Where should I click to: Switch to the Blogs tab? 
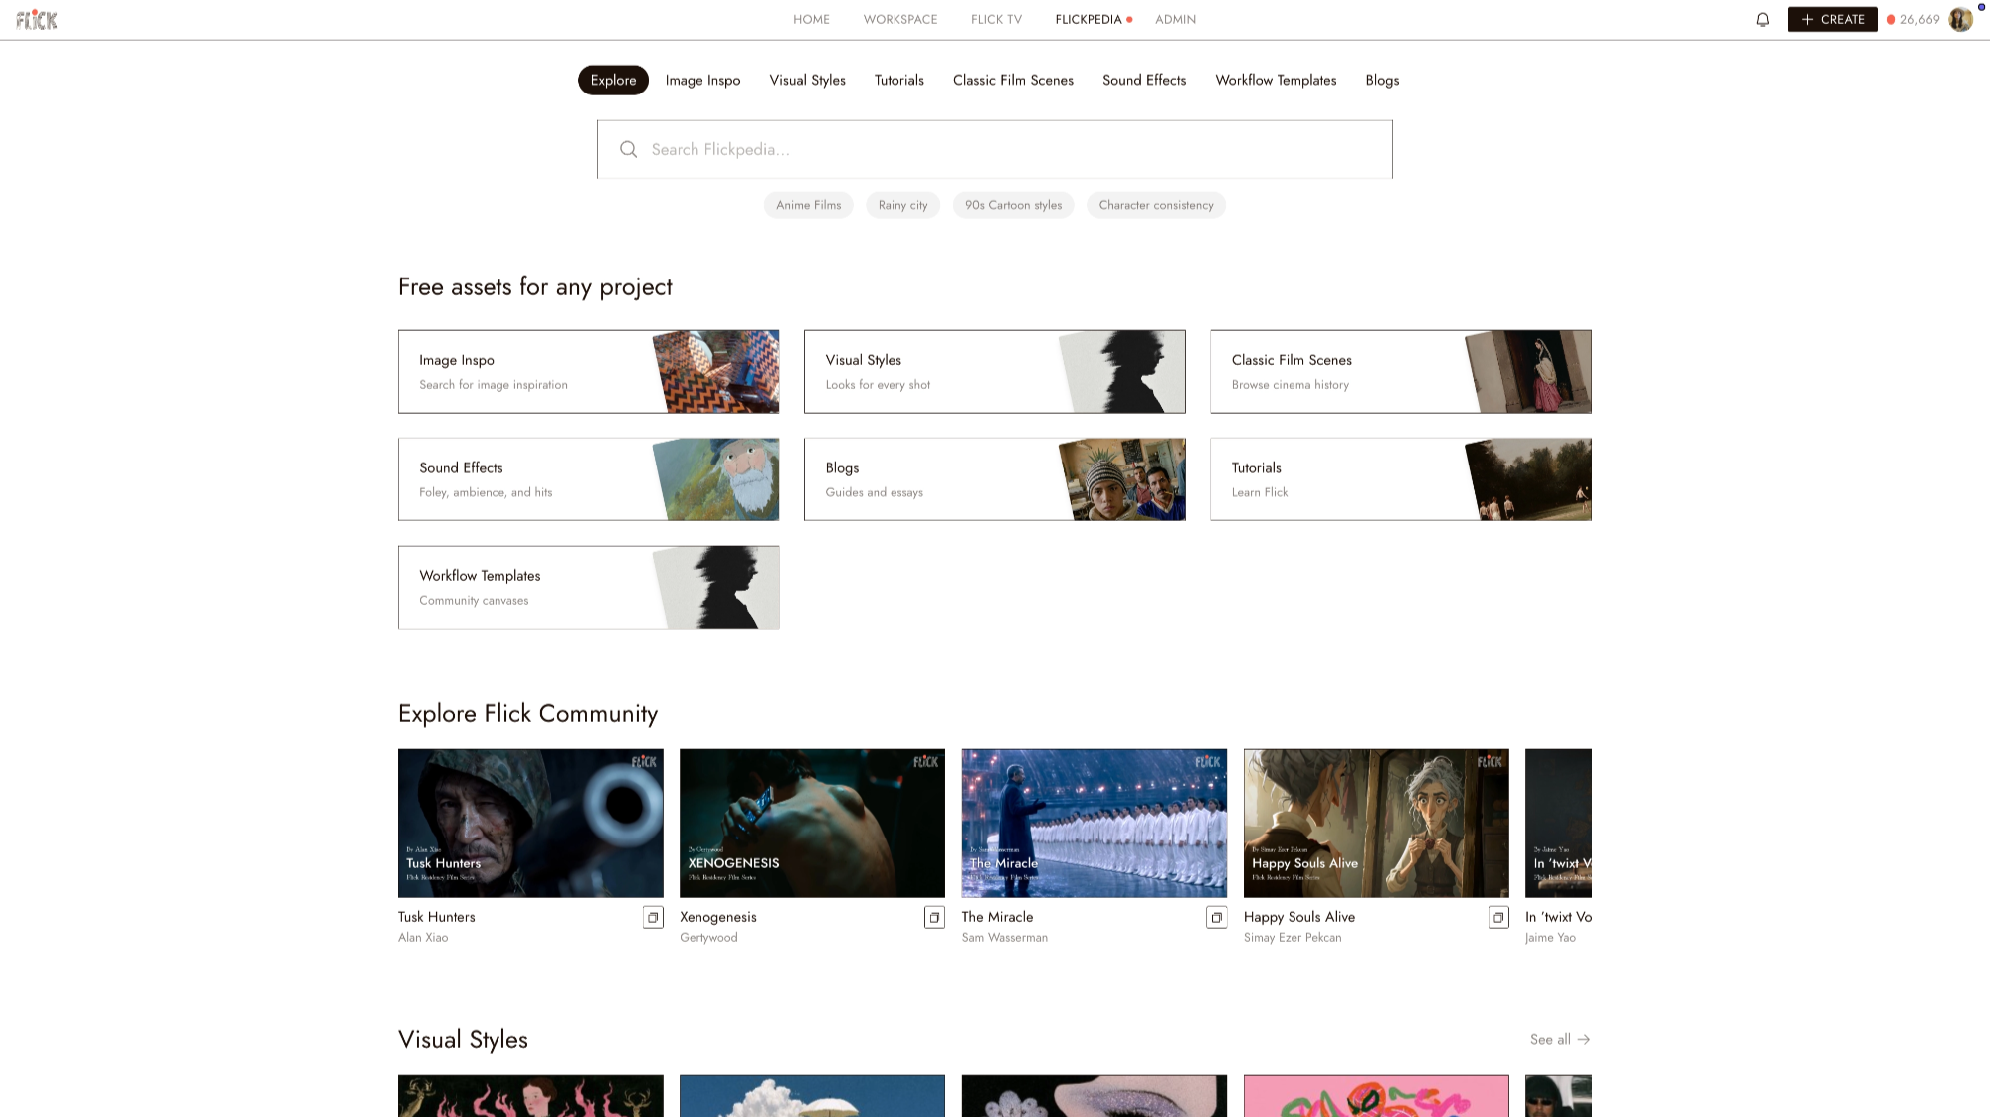[x=1382, y=80]
